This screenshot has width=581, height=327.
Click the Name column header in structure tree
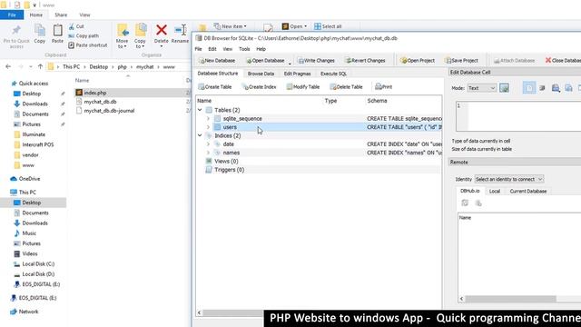(204, 101)
